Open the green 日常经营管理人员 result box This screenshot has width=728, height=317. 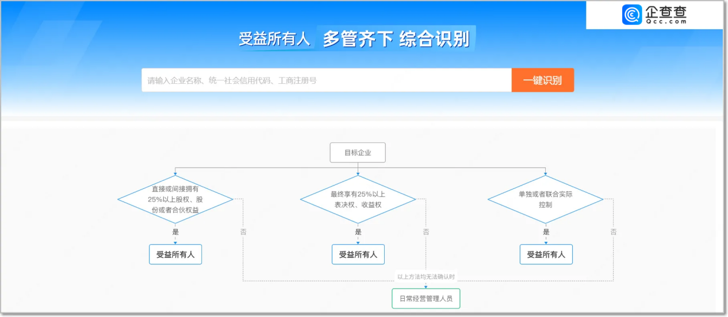[x=426, y=299]
